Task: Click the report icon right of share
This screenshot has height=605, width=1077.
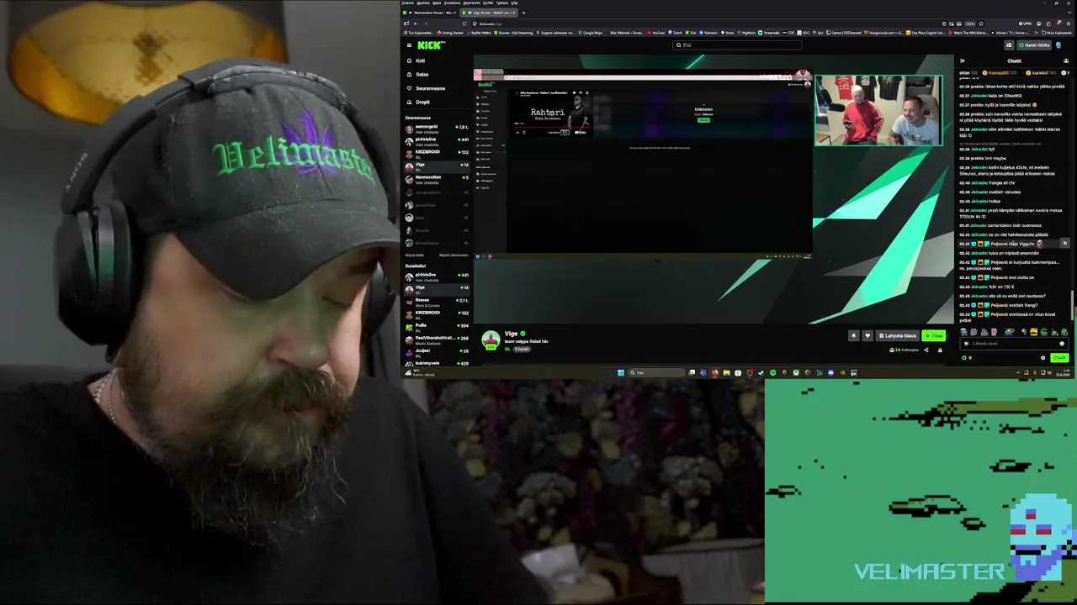Action: tap(940, 350)
